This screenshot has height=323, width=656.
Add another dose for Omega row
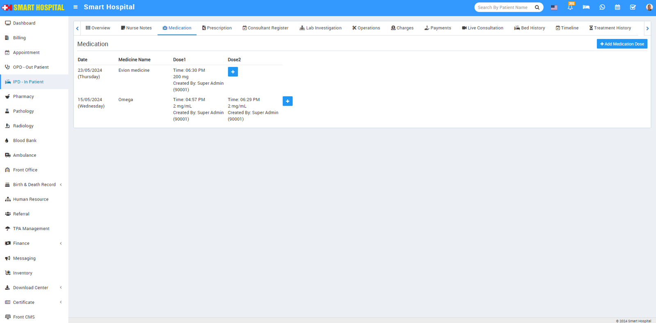point(287,101)
